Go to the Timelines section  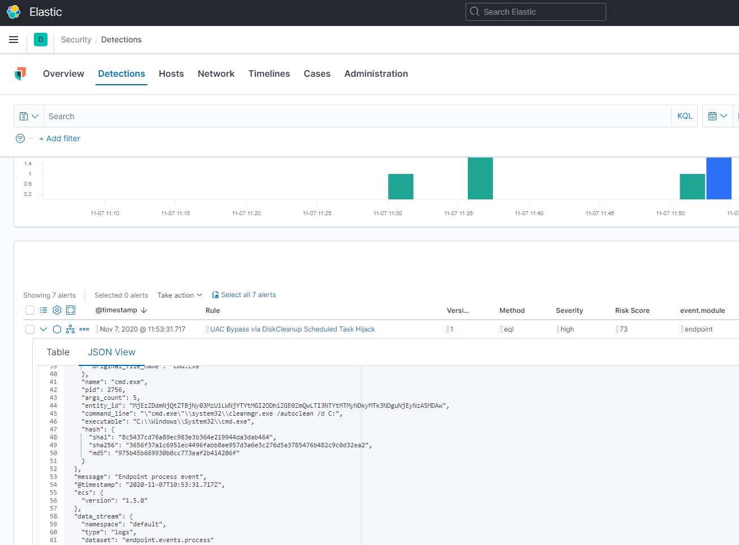click(269, 73)
